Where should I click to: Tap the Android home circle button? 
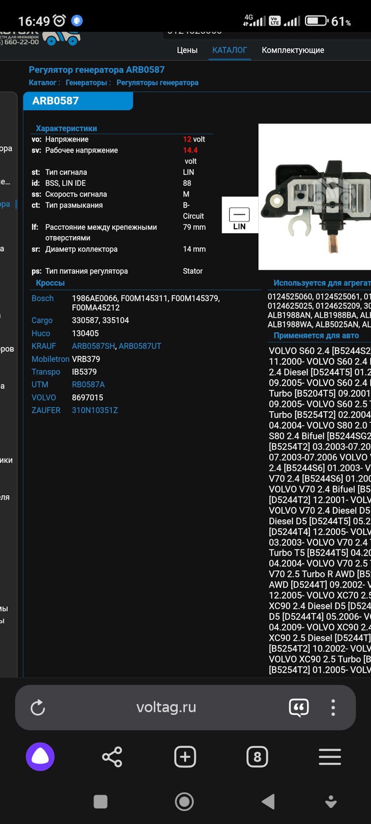pyautogui.click(x=184, y=801)
